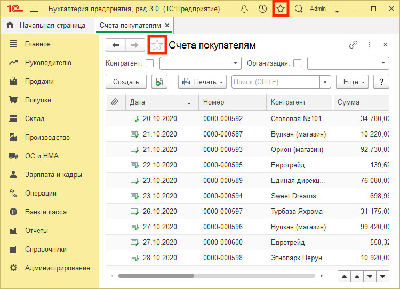The image size is (400, 289).
Task: Create invoice by copying icon button
Action: click(x=159, y=82)
